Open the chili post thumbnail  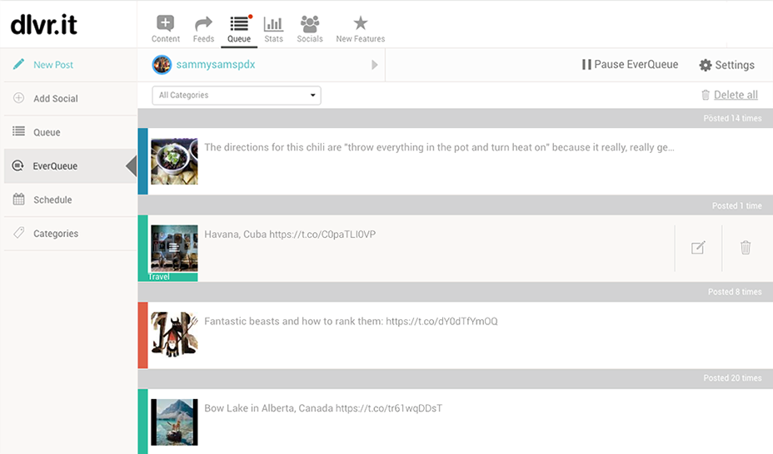click(x=174, y=161)
